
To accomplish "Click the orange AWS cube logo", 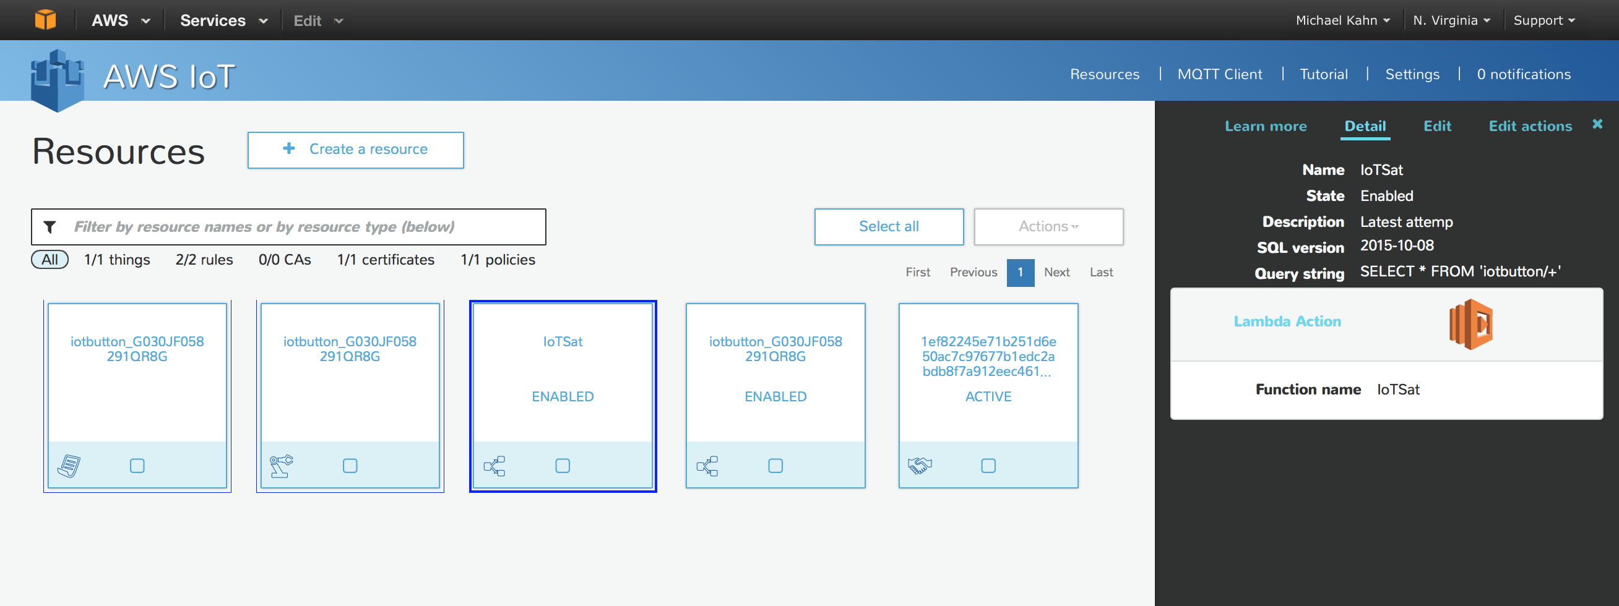I will [45, 20].
